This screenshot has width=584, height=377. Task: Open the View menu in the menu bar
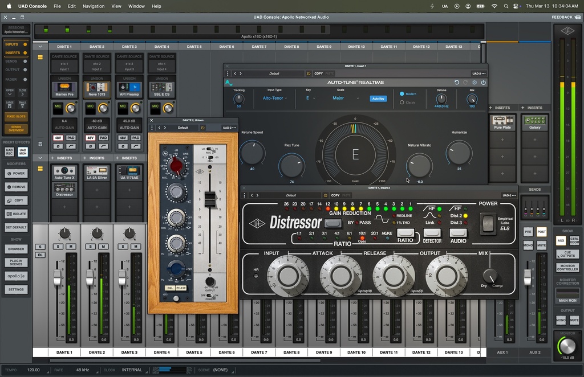[x=116, y=6]
